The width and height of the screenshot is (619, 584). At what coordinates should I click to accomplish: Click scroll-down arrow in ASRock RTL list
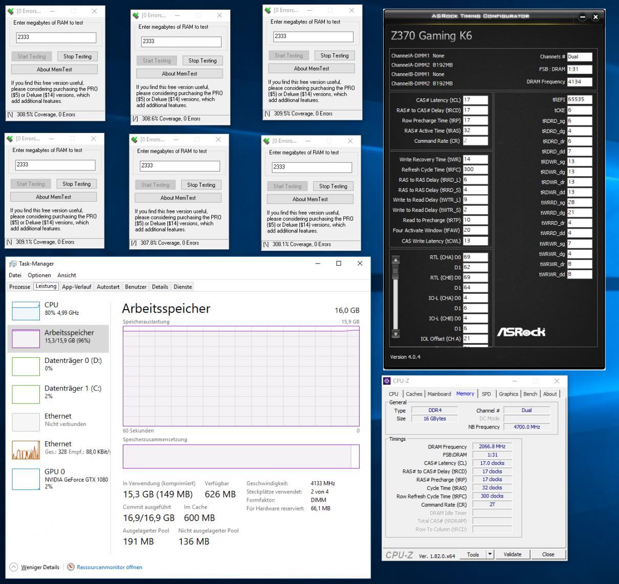coord(395,334)
